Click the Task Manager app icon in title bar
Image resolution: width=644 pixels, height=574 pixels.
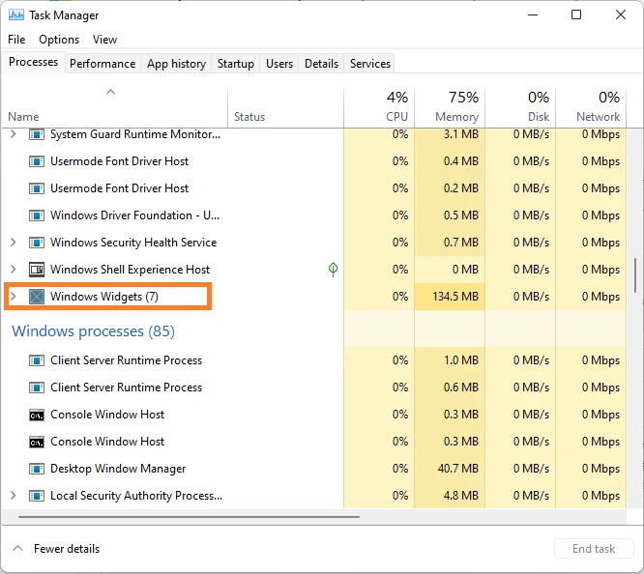click(16, 15)
